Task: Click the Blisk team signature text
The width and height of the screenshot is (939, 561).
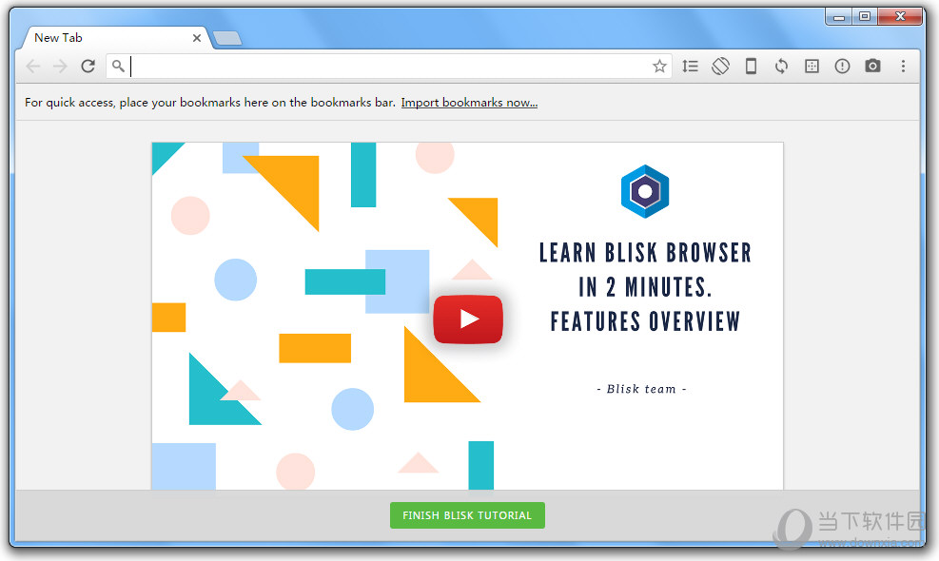Action: (x=641, y=389)
